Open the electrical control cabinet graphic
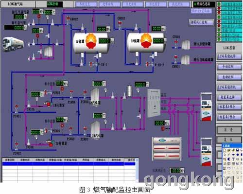Screen dimensions: 243x194 point(154,103)
